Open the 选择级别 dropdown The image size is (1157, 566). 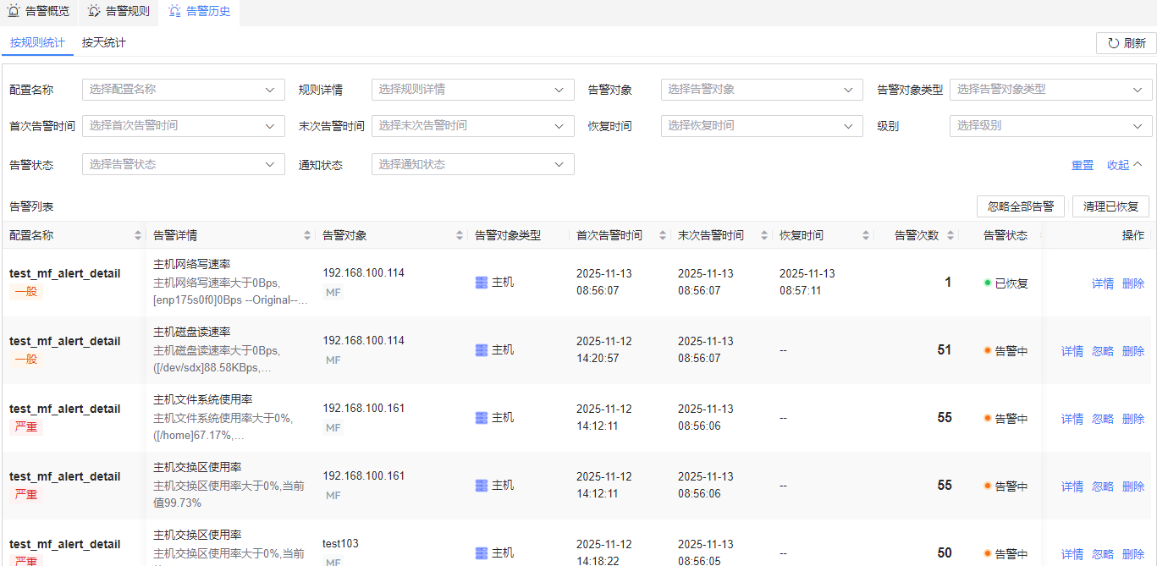click(x=1051, y=125)
